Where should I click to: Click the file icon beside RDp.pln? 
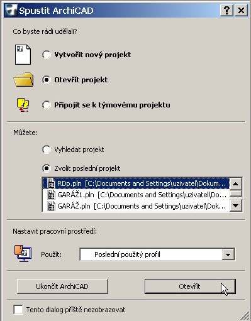tap(51, 183)
